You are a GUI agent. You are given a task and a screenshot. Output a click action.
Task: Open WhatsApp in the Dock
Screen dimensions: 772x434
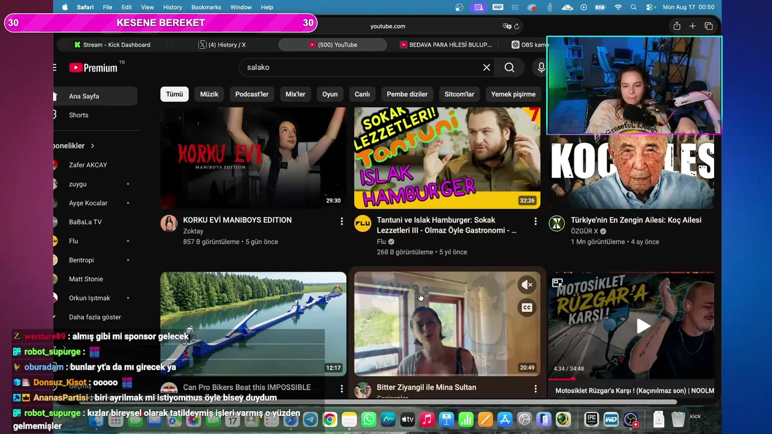pyautogui.click(x=369, y=420)
